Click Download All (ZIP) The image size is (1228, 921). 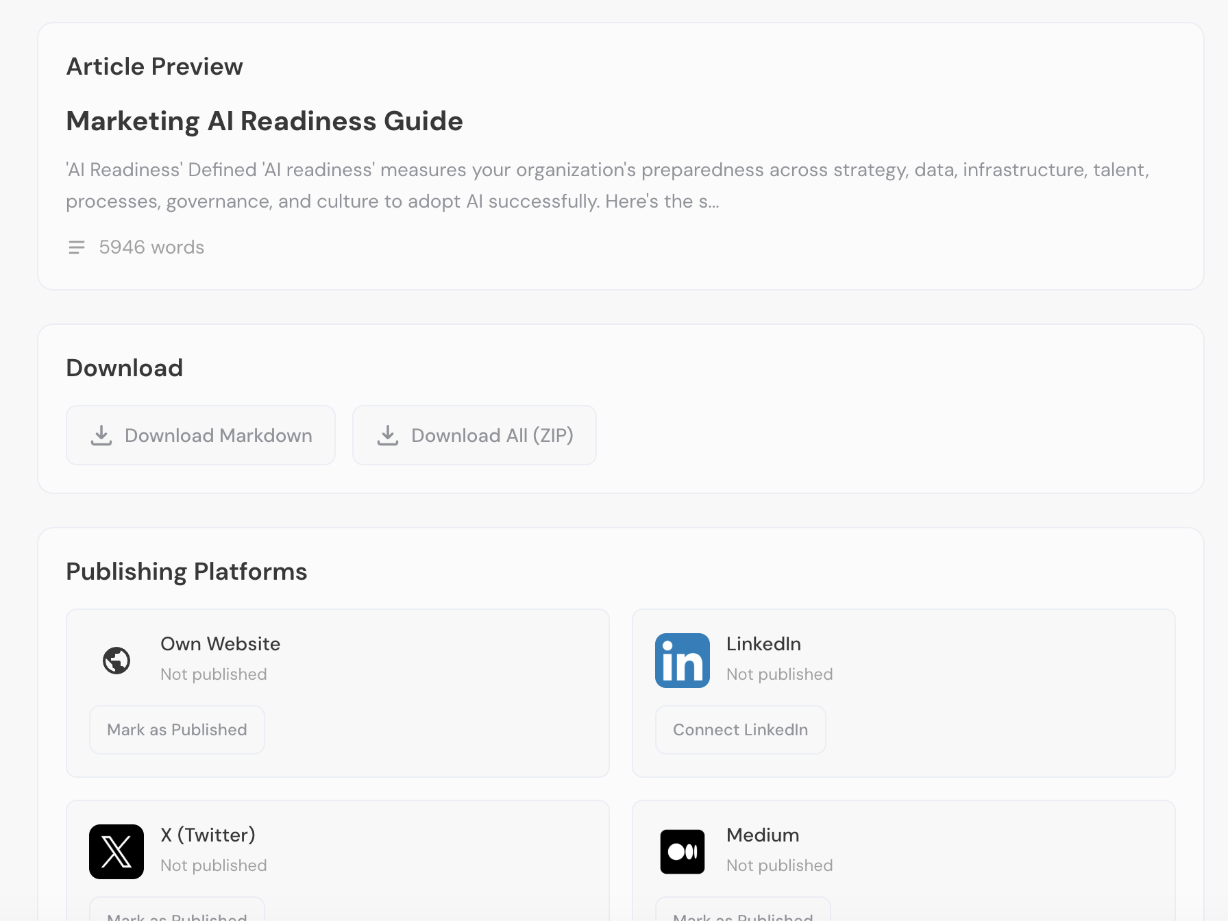tap(474, 435)
